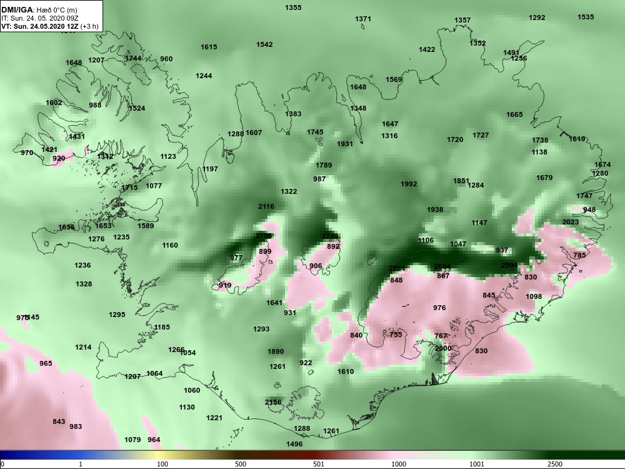625x469 pixels.
Task: Click the map value 1615
Action: (209, 47)
